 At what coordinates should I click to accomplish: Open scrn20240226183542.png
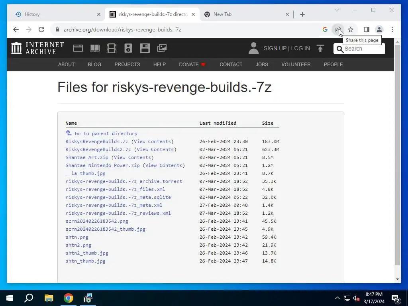(97, 221)
